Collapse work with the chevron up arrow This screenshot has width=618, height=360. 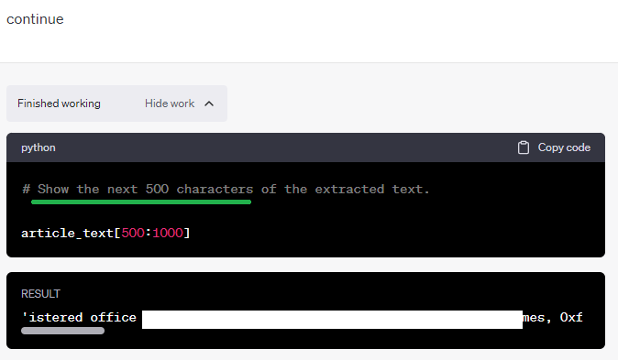pyautogui.click(x=209, y=104)
